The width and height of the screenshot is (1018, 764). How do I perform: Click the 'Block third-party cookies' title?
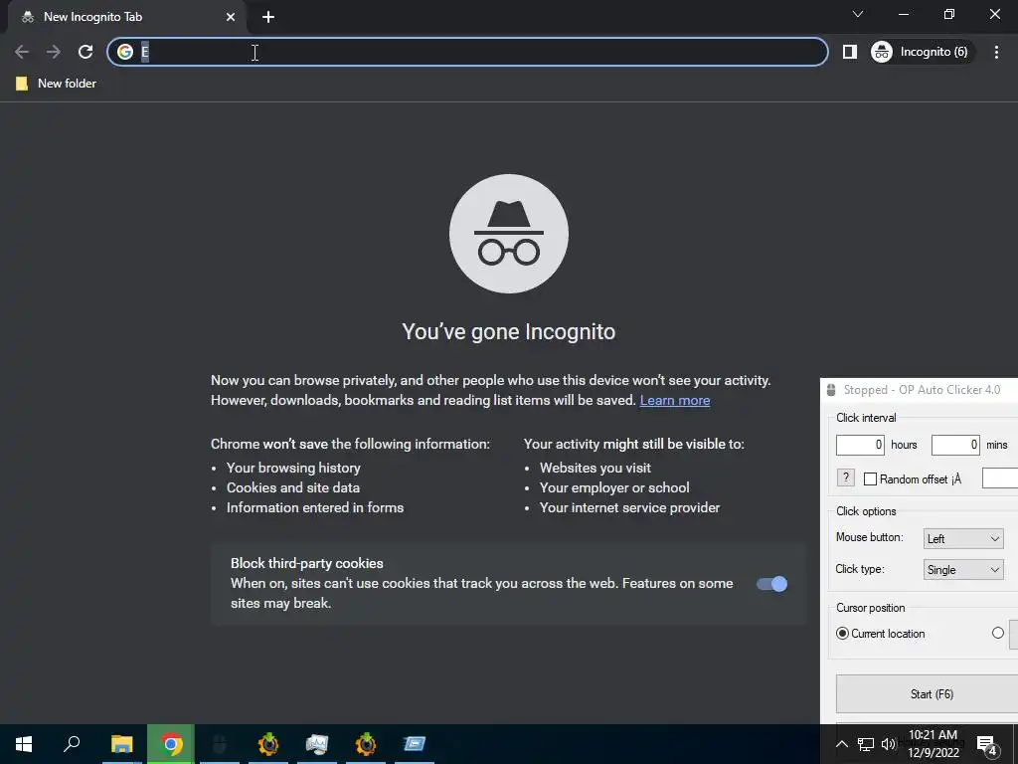307,563
